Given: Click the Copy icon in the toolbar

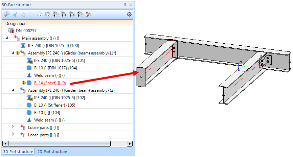Looking at the screenshot, I should click(x=23, y=14).
